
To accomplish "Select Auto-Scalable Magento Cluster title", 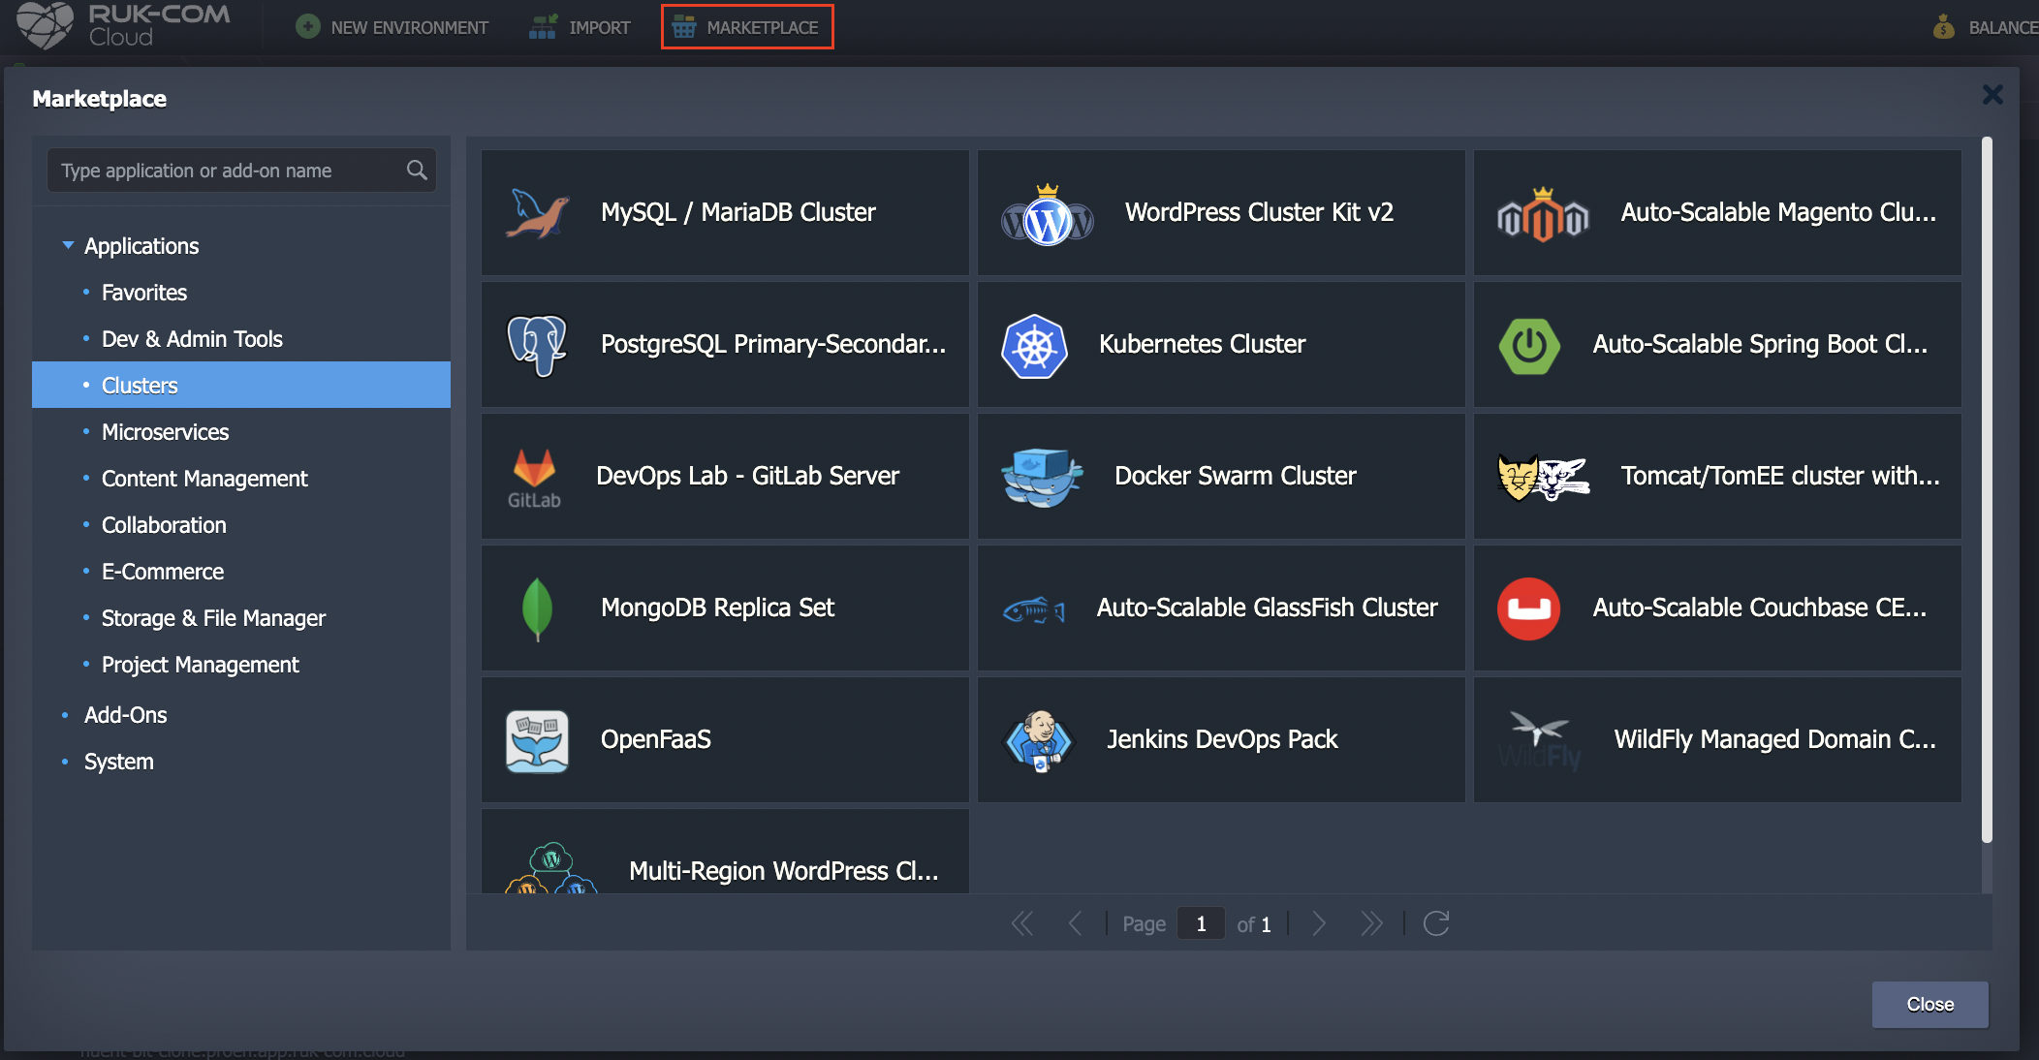I will [1778, 212].
